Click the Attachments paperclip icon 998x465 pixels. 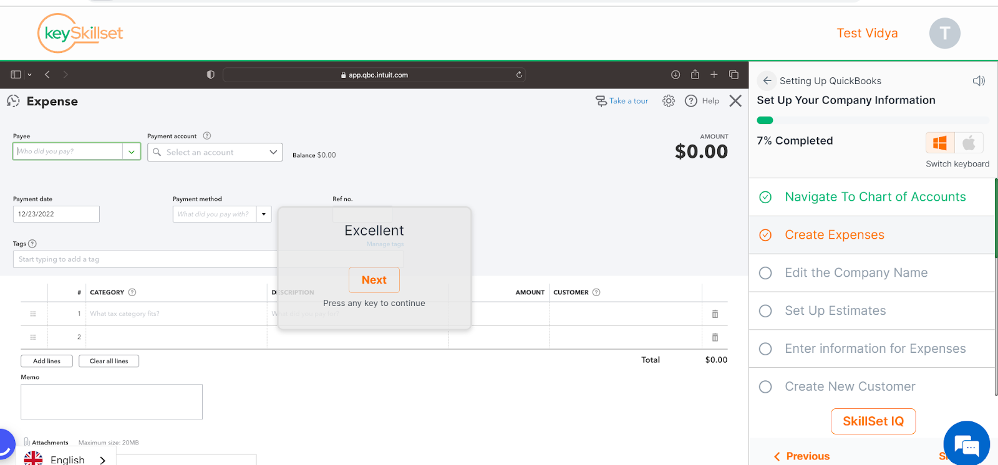coord(27,442)
